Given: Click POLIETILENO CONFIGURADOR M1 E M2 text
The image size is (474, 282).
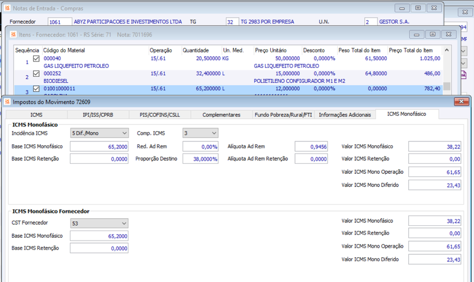Looking at the screenshot, I should coord(299,81).
